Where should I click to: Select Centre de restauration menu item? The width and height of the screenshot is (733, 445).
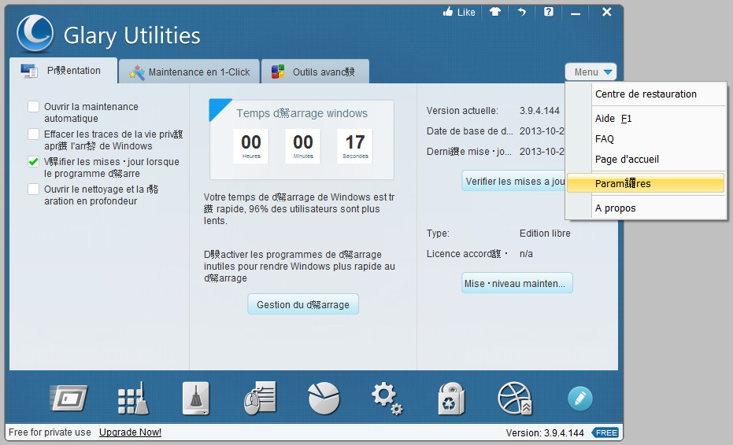click(x=646, y=94)
